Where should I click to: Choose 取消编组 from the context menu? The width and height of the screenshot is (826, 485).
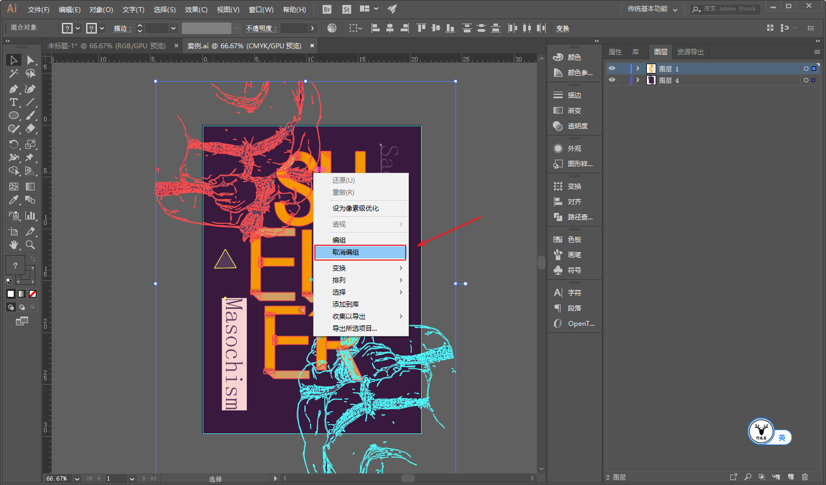coord(361,252)
